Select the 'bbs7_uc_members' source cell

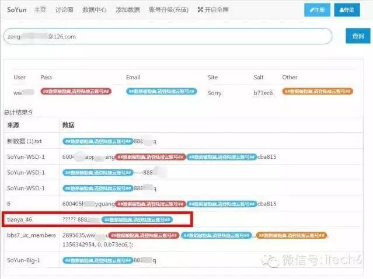point(32,235)
